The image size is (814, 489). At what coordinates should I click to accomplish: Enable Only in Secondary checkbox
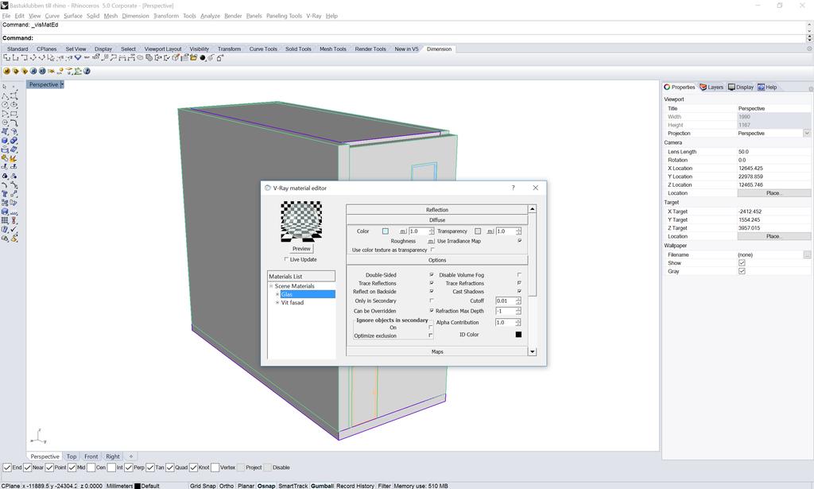pyautogui.click(x=432, y=300)
